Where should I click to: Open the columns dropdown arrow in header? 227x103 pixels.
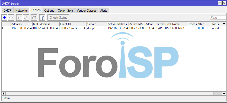coord(224,24)
